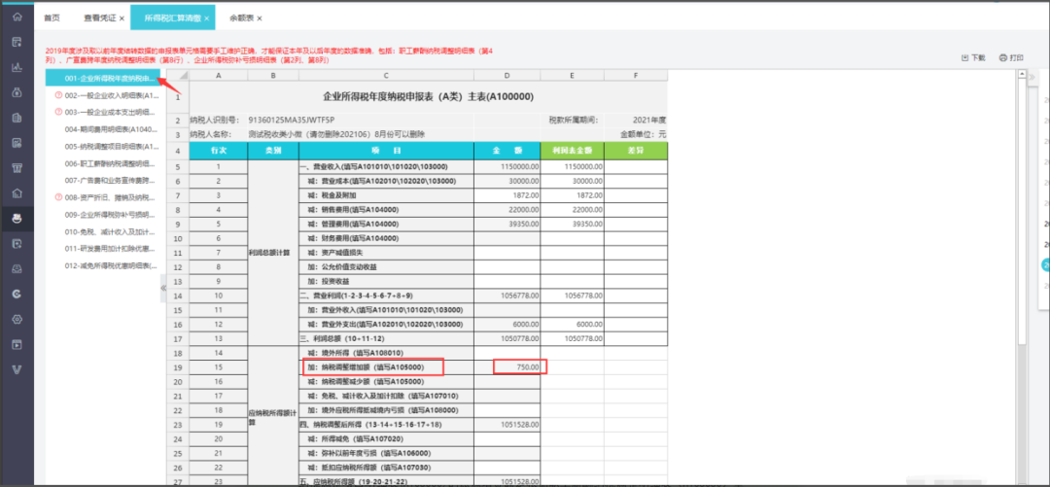Print the form using 打印
The height and width of the screenshot is (487, 1050).
click(1011, 58)
